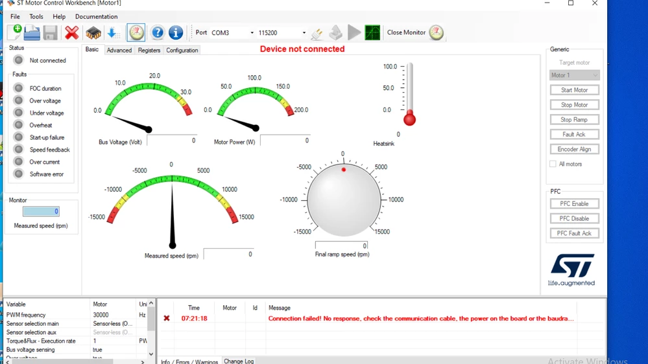Switch to the Configuration tab

[182, 50]
